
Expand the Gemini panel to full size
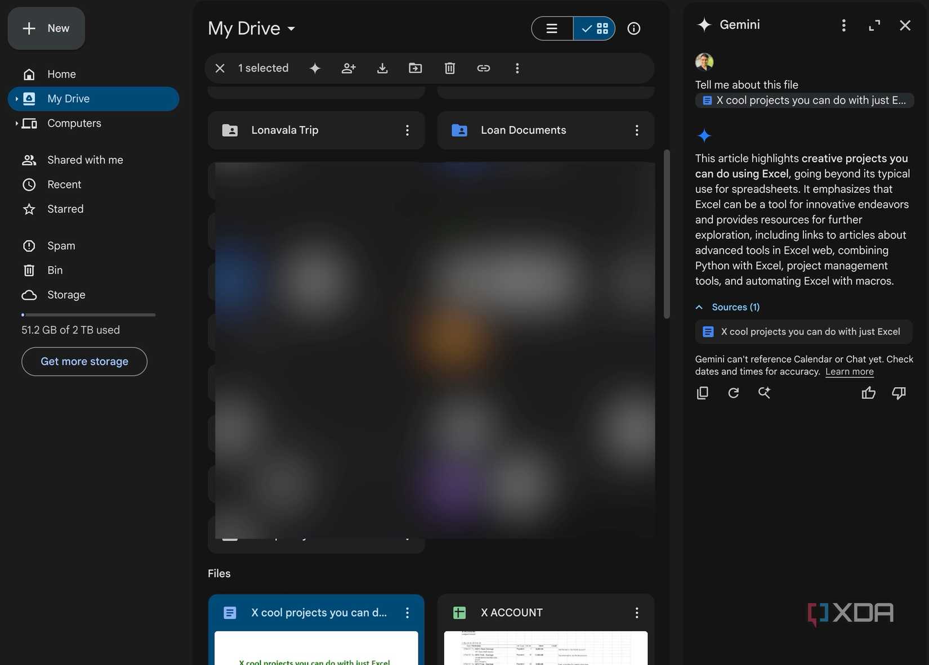coord(874,25)
